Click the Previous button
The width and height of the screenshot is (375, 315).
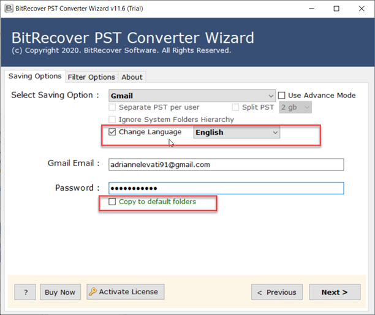coord(277,292)
